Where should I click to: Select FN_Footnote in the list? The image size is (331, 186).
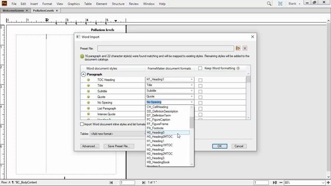tap(168, 128)
